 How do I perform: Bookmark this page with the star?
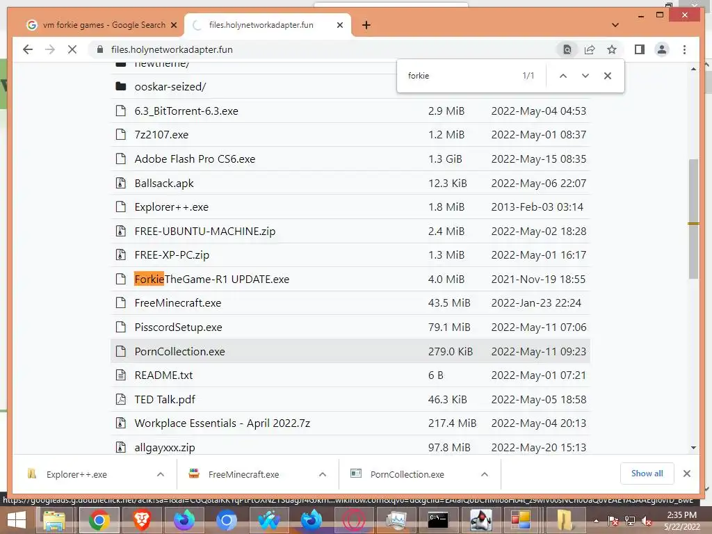coord(612,49)
